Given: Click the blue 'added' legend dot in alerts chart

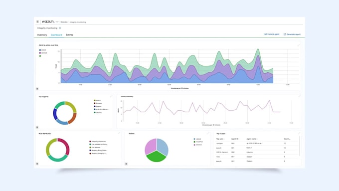Looking at the screenshot, I should (x=40, y=50).
